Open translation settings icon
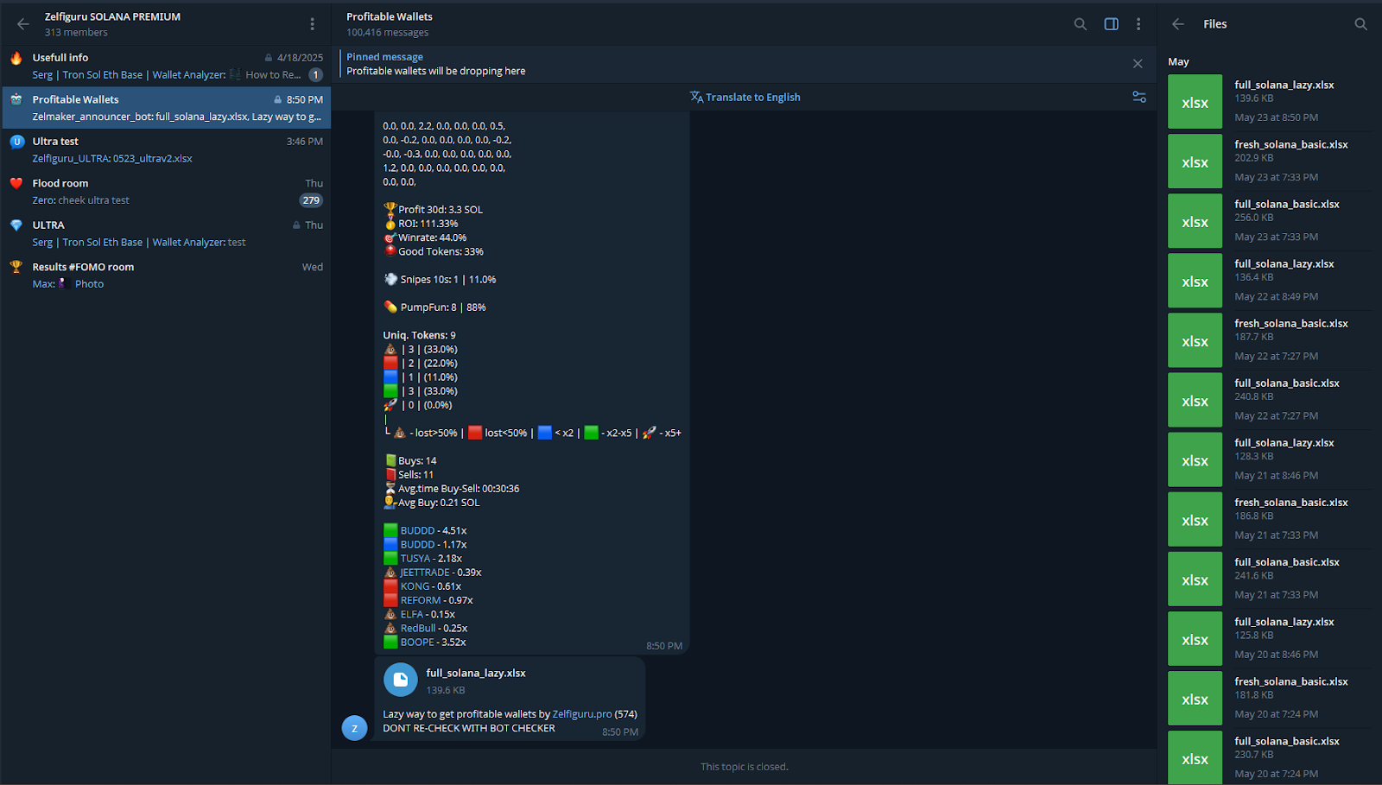This screenshot has width=1382, height=785. click(x=1139, y=98)
